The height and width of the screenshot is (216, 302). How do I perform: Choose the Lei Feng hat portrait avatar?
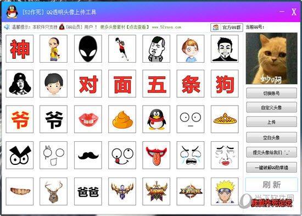pyautogui.click(x=20, y=84)
